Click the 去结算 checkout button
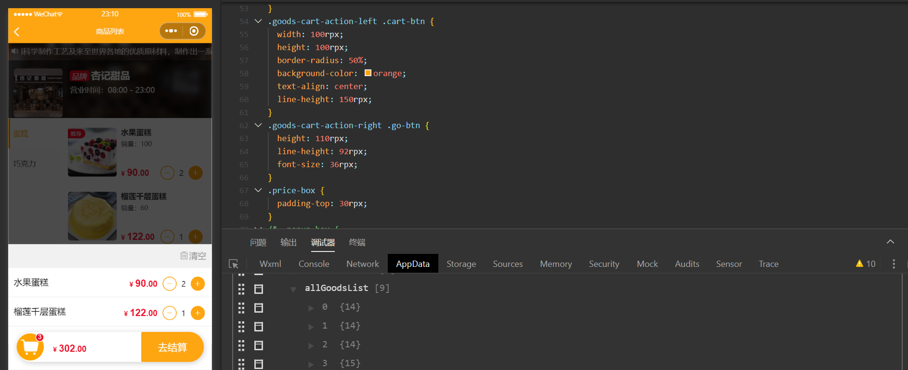The image size is (908, 370). coord(172,347)
